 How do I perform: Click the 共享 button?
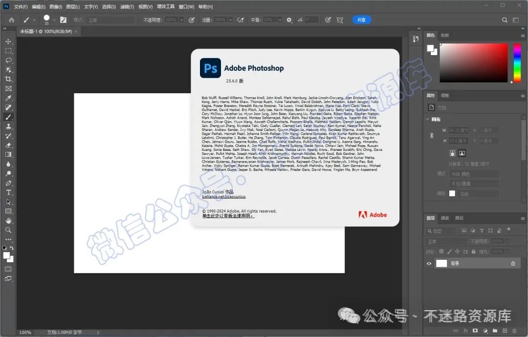click(x=362, y=20)
